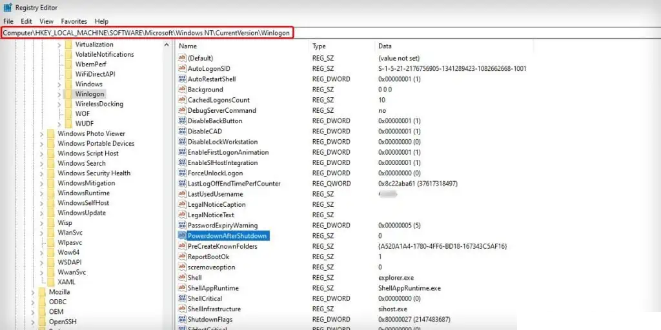Screen dimensions: 661x330
Task: Click the icon next to ShutdownFlags
Action: (182, 320)
